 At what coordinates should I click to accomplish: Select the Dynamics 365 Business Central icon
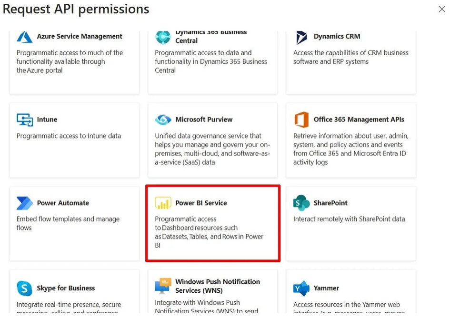coord(163,37)
